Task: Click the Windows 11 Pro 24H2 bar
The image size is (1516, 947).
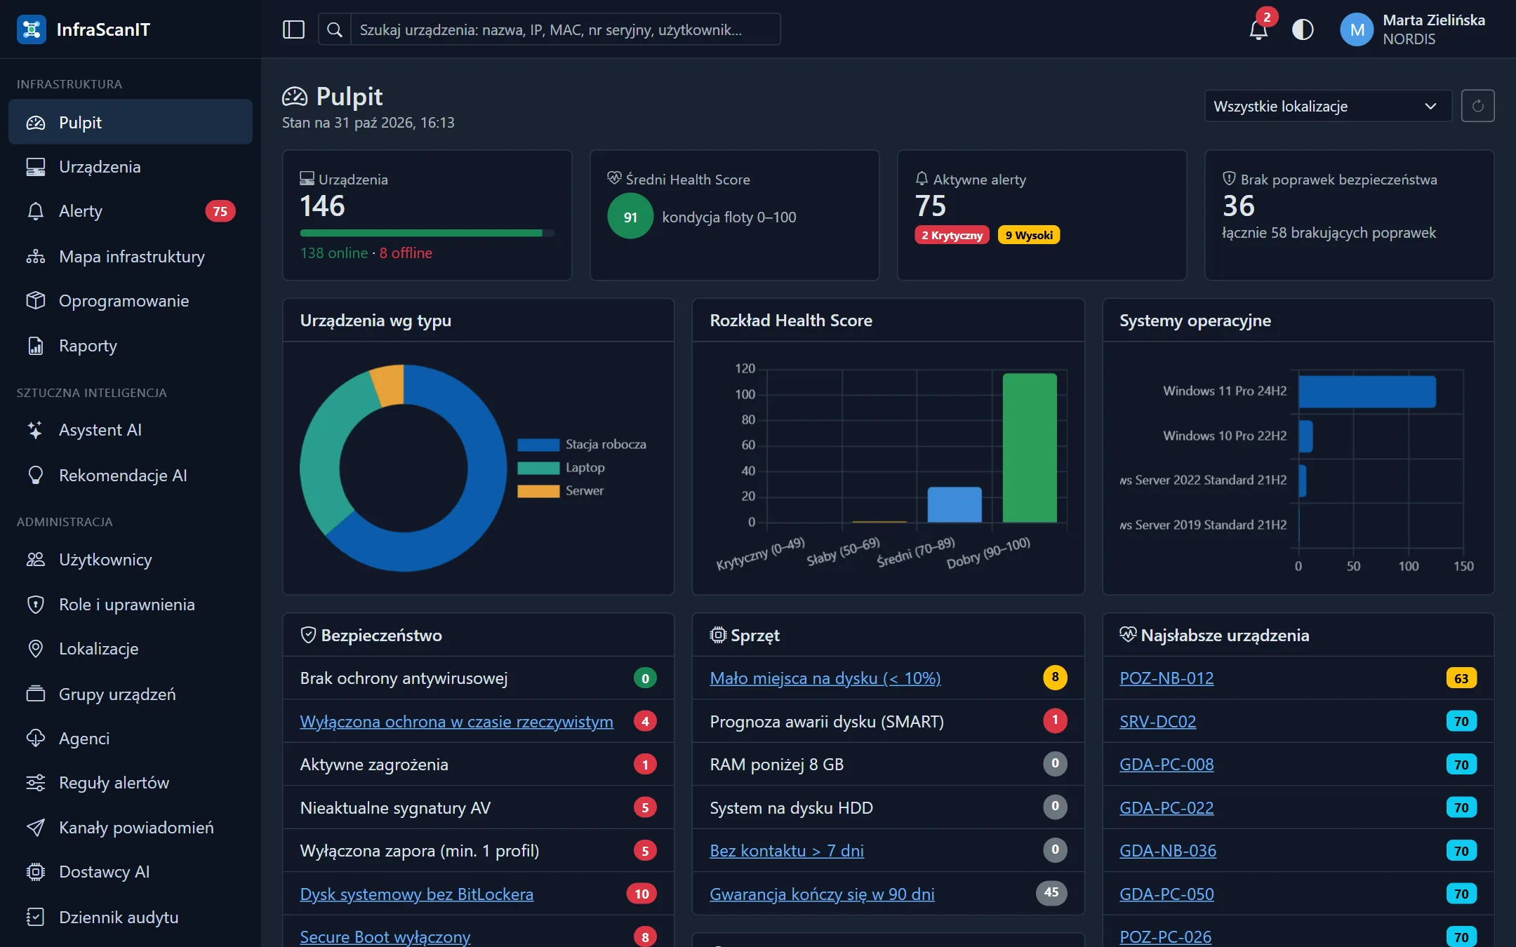Action: pyautogui.click(x=1367, y=391)
